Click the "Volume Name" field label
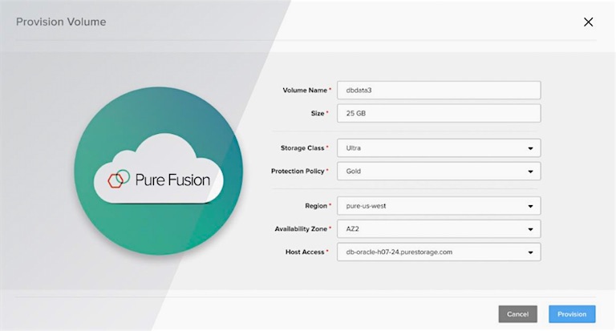Viewport: 616px width, 331px height. (305, 91)
